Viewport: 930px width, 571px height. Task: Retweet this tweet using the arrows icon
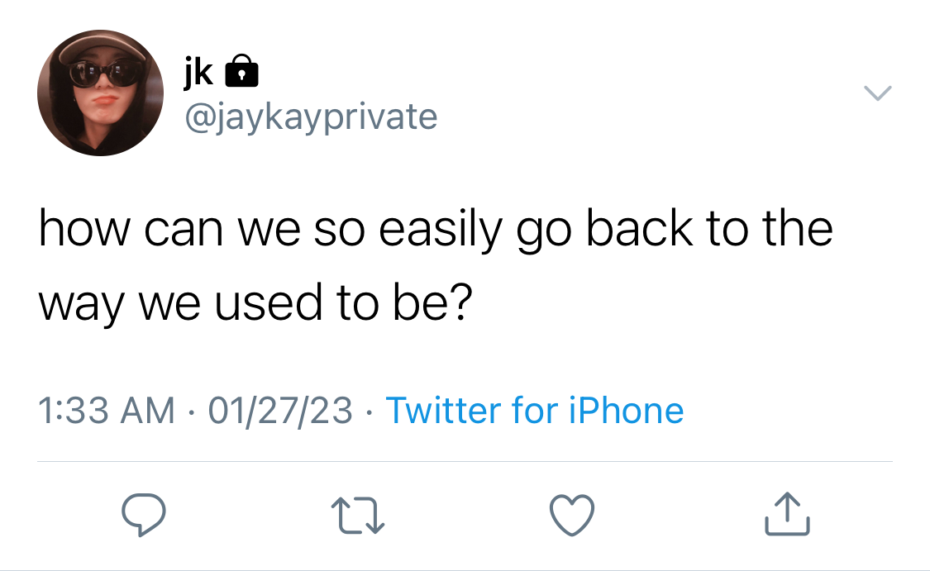[358, 516]
